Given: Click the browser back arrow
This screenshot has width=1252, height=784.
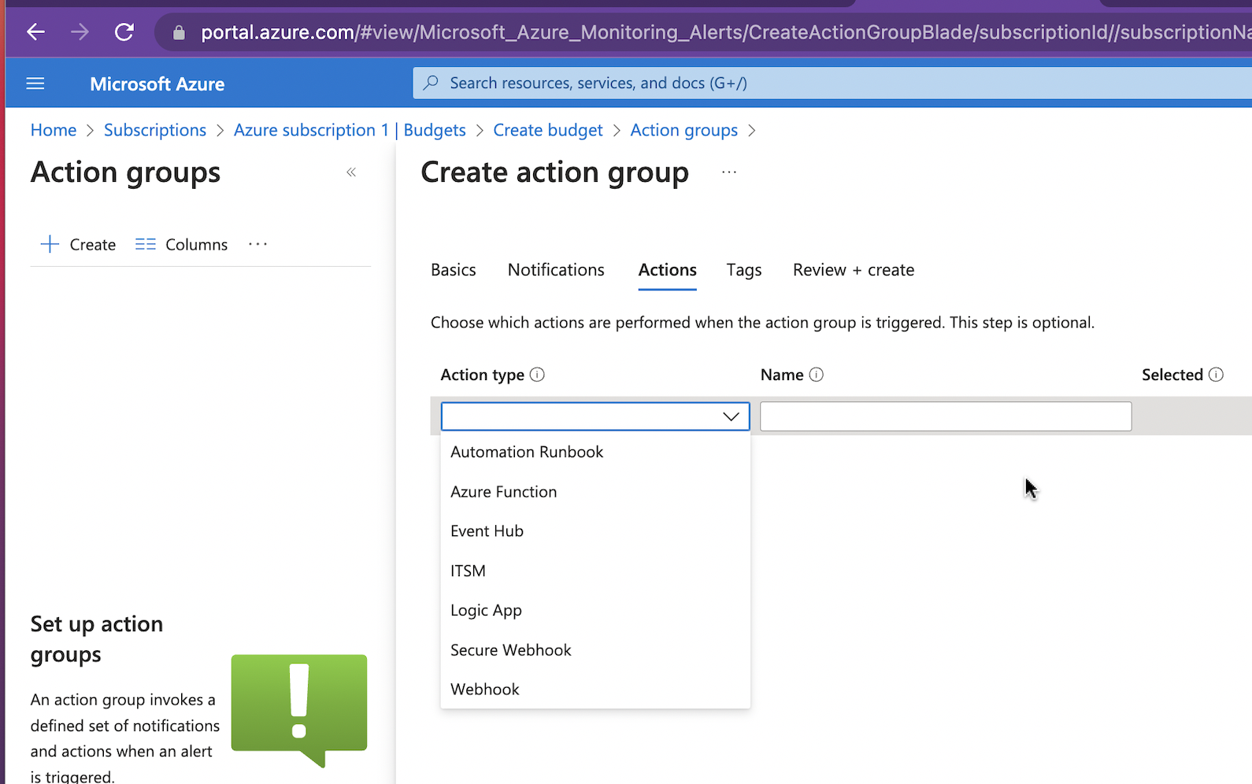Looking at the screenshot, I should (36, 32).
